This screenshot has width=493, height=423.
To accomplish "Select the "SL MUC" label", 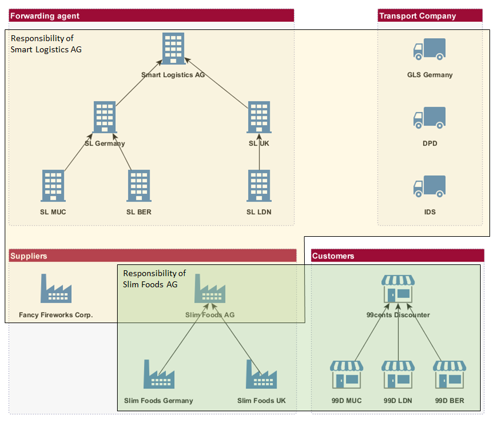I will point(53,212).
